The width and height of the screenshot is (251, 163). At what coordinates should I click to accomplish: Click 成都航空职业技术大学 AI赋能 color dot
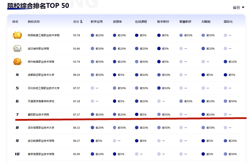(203, 75)
